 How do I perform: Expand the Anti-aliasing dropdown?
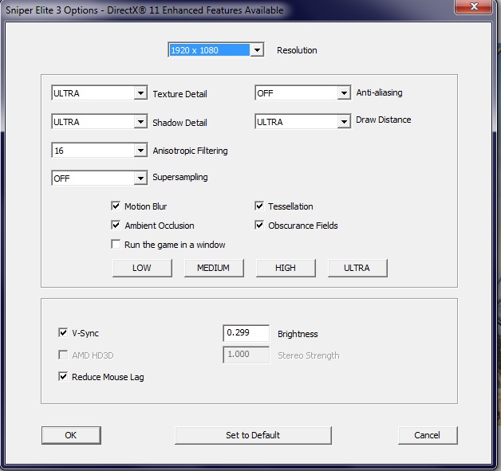tap(303, 93)
